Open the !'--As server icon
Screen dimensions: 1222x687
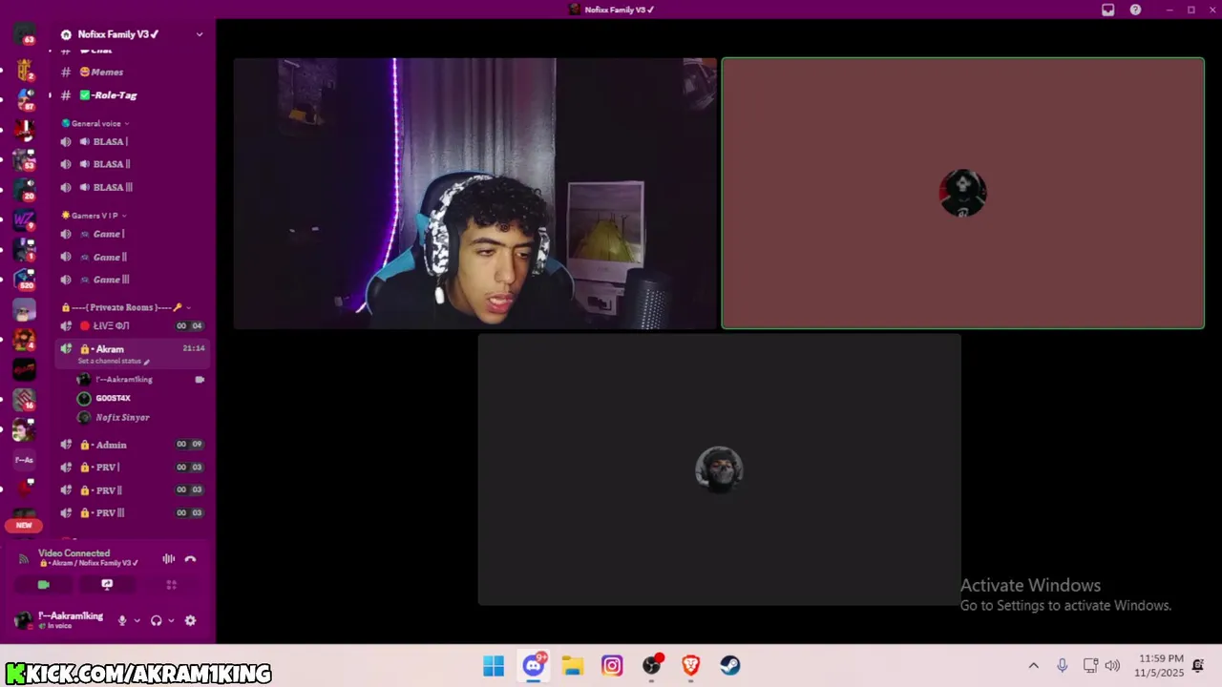click(x=24, y=460)
